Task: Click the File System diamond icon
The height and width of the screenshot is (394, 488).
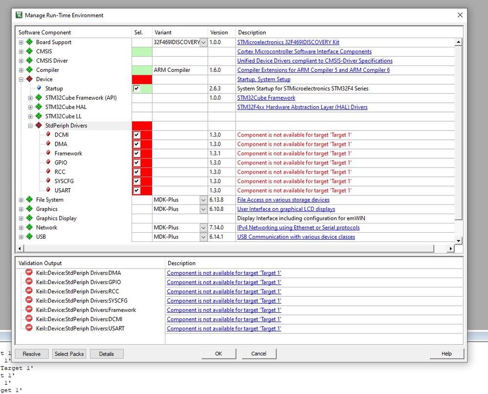Action: coord(29,199)
